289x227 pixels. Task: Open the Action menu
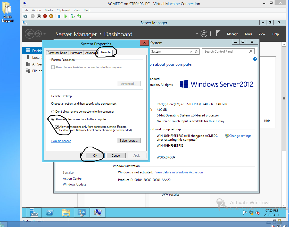[37, 10]
